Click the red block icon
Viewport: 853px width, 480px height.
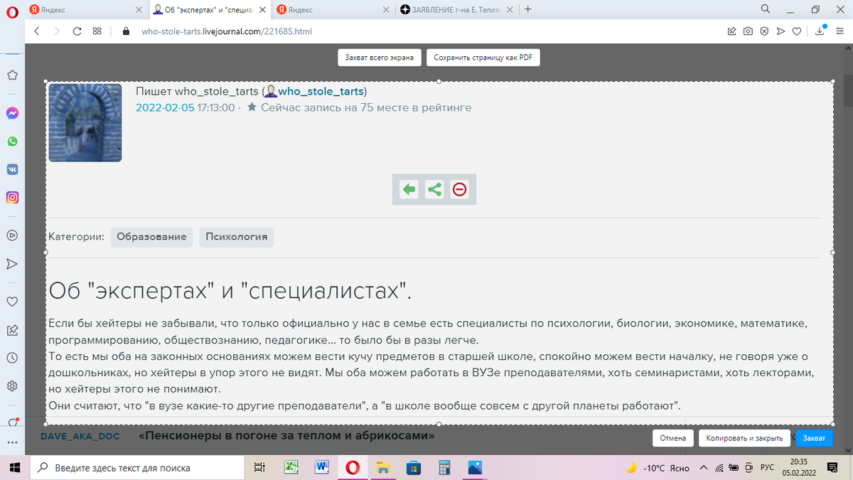[x=460, y=189]
